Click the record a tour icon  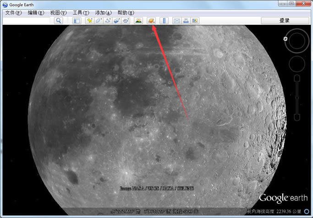tap(126, 21)
